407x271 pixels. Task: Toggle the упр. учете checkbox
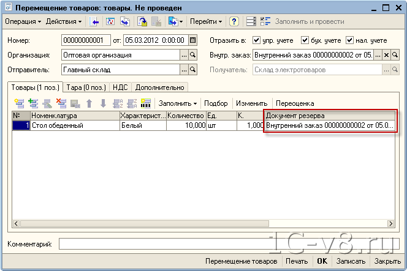(x=256, y=40)
